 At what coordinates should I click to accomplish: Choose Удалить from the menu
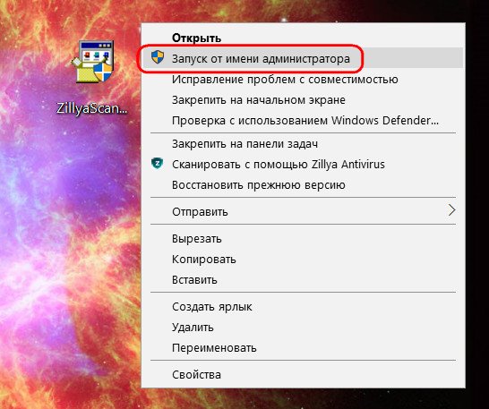(303, 327)
